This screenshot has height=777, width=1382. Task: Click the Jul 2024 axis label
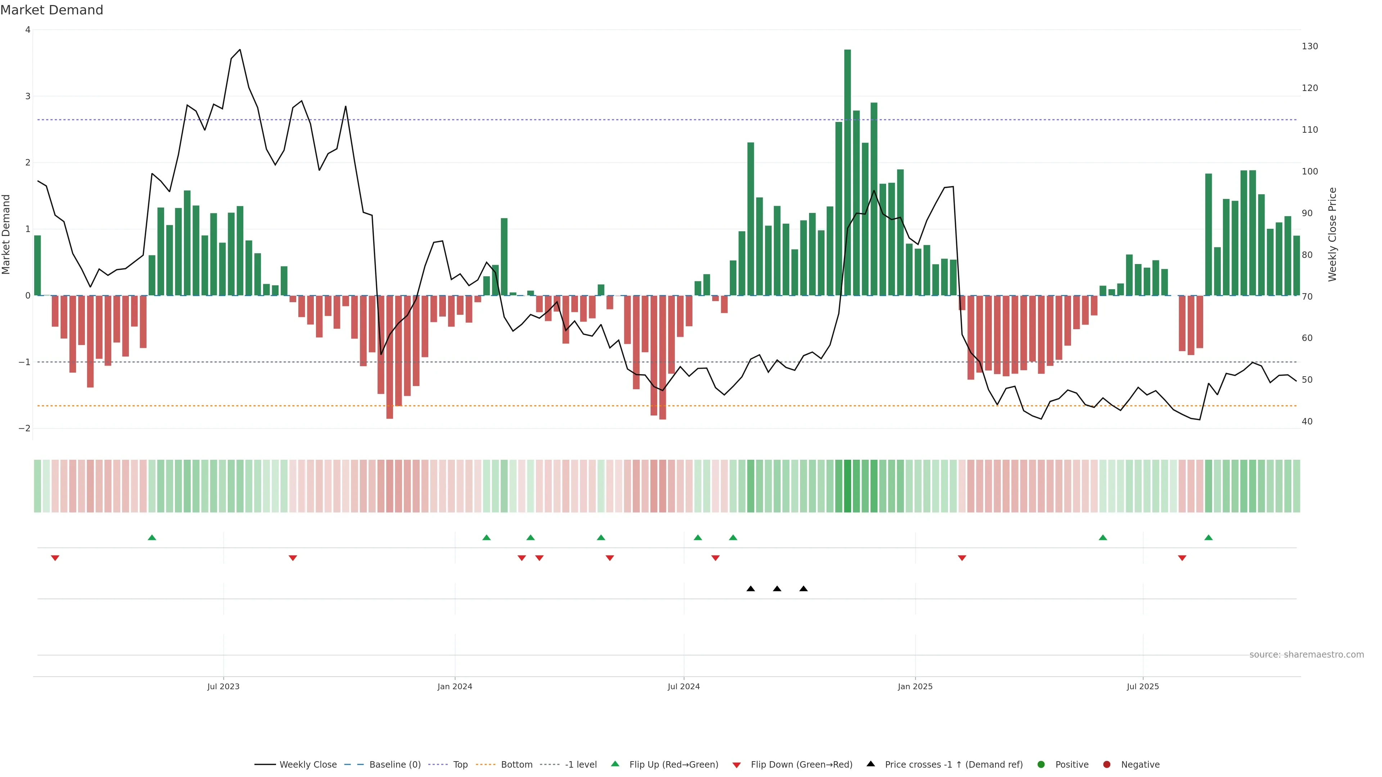683,687
